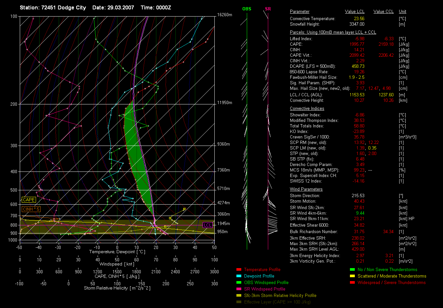Viewport: 443px width, 308px height.
Task: Select the Value CCL column header
Action: coord(383,12)
